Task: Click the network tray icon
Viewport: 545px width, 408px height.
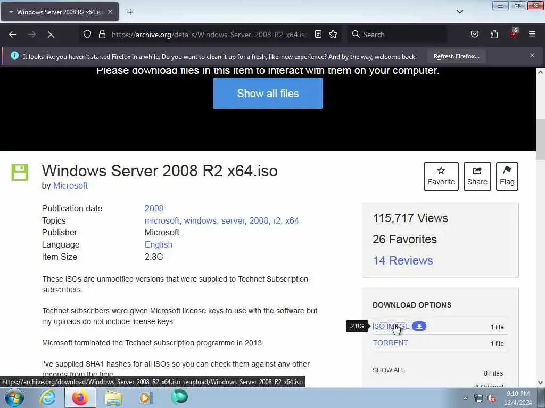Action: pos(478,398)
